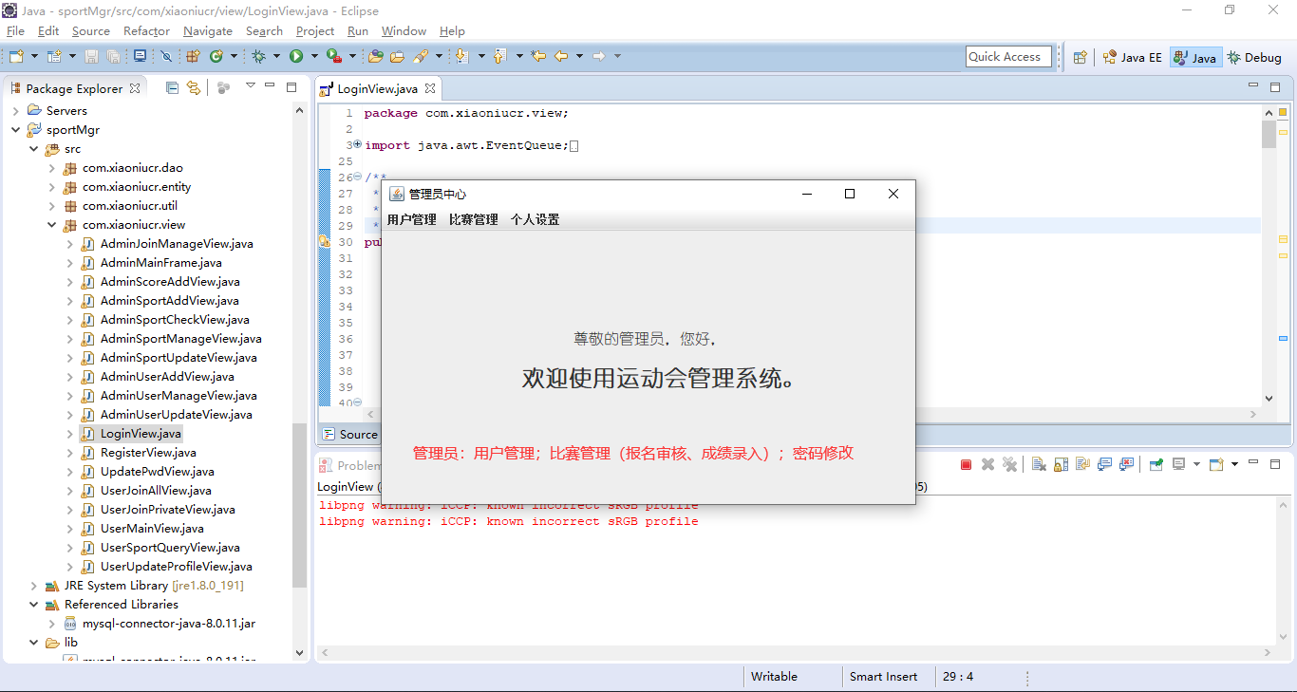Select AdminMainFrame.java in Package Explorer

[x=160, y=263]
